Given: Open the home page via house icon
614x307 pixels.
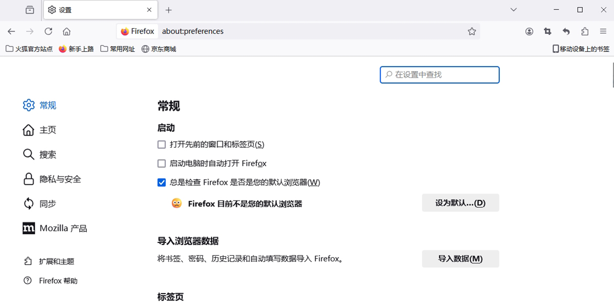Looking at the screenshot, I should point(67,31).
